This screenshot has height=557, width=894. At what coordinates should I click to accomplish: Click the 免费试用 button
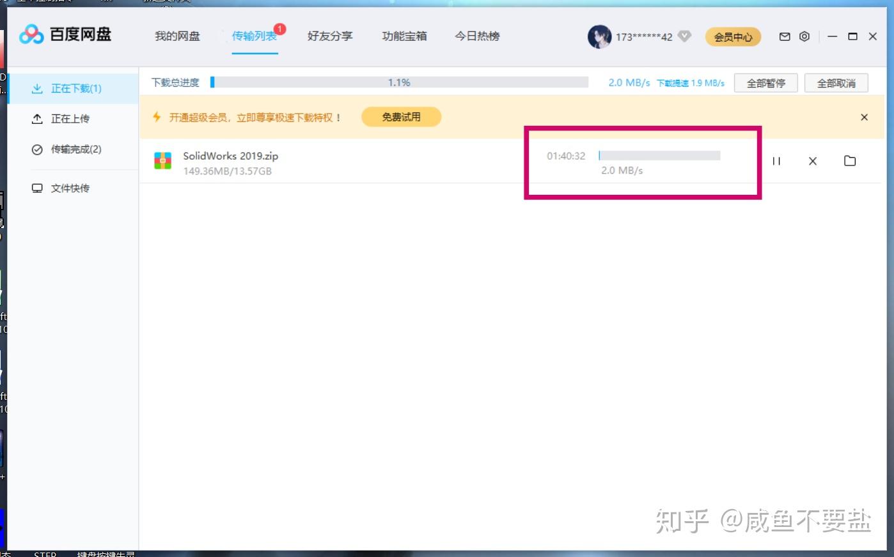point(401,117)
